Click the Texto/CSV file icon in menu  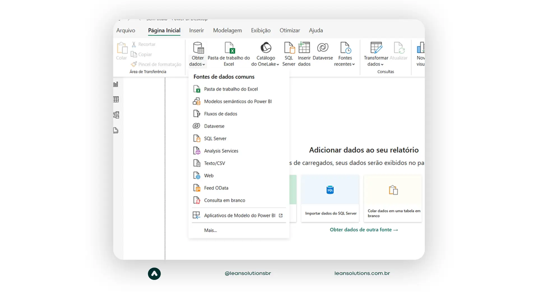coord(197,163)
